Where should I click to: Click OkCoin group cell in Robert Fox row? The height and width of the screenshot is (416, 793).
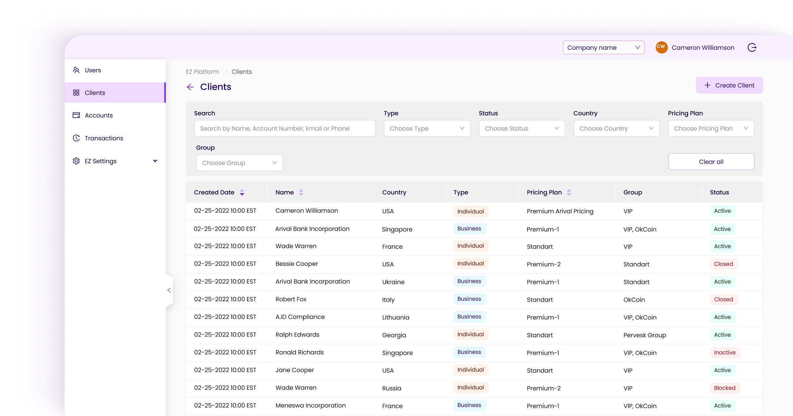[x=634, y=300]
